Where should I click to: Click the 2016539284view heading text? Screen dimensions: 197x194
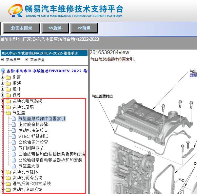[x=109, y=52]
